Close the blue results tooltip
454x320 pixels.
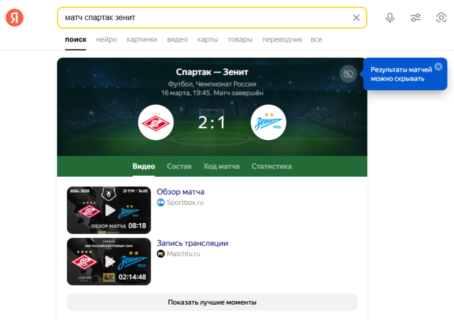[x=439, y=67]
